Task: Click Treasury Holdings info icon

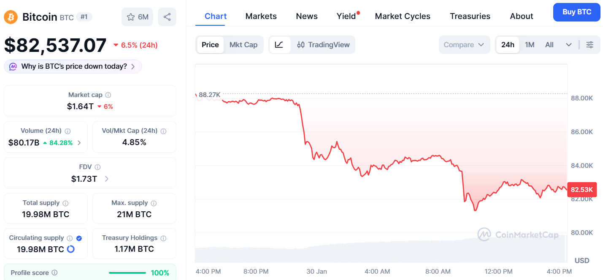Action: click(x=163, y=238)
